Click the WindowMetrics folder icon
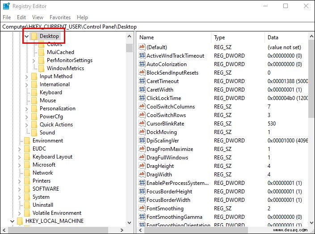 [42, 68]
